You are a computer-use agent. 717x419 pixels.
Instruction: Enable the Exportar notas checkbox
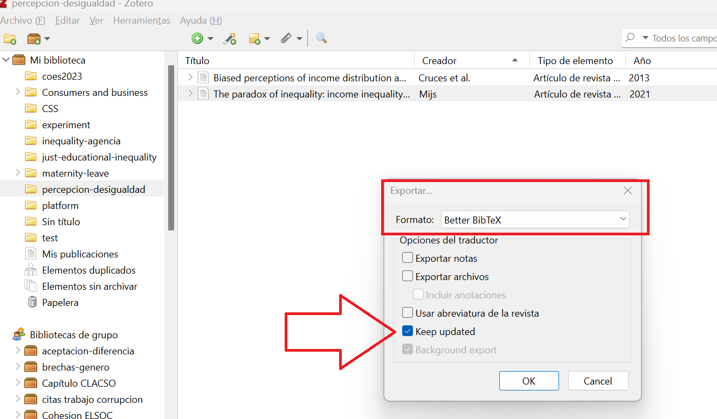pos(408,259)
